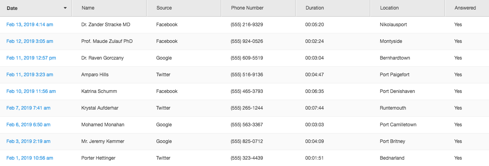Open the Feb 13, 2019 4:14 am call
The image size is (489, 166).
point(29,25)
